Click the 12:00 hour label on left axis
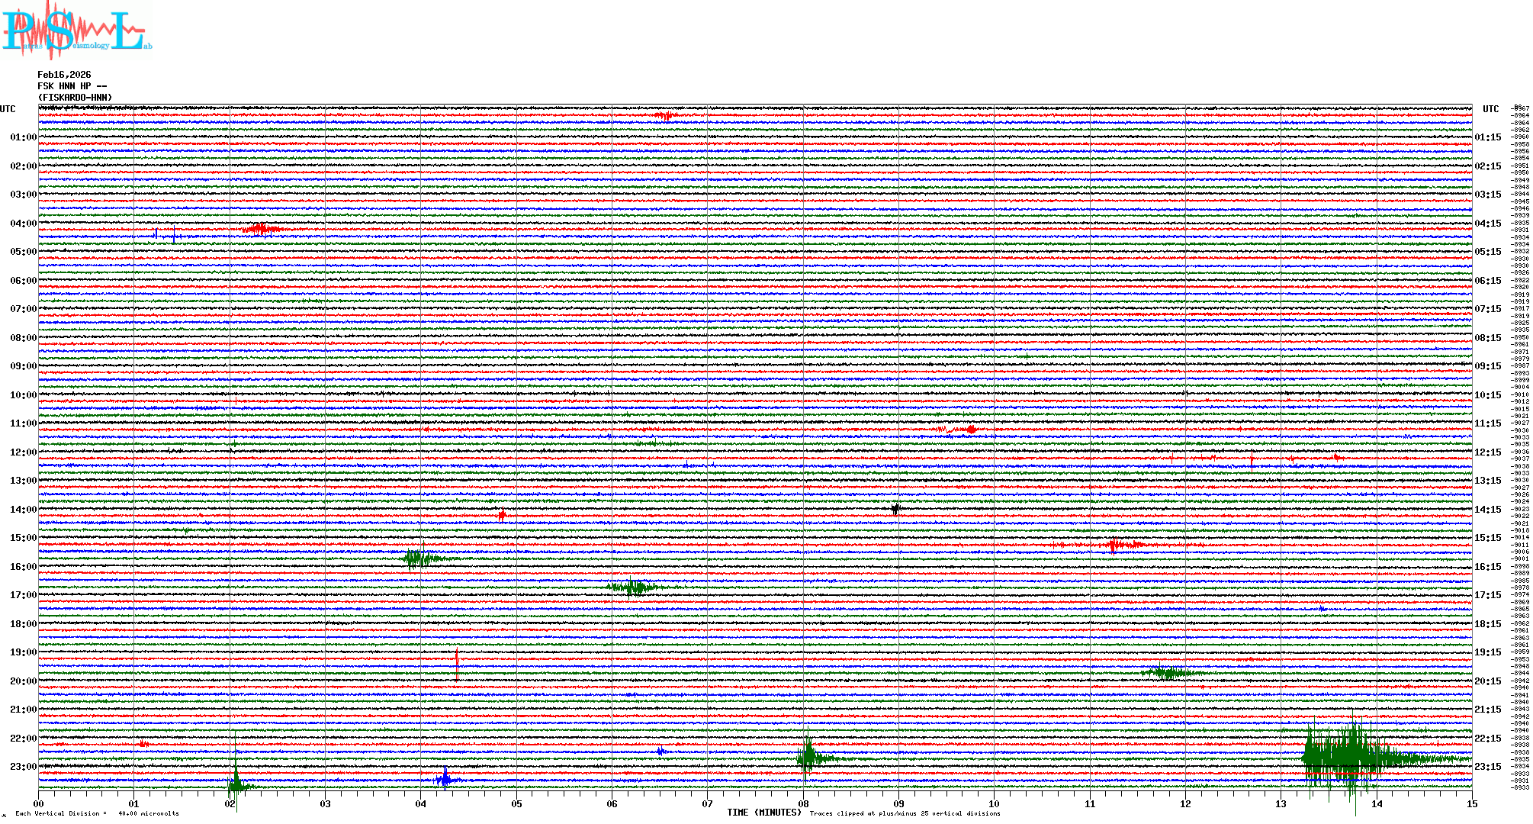 pos(23,452)
